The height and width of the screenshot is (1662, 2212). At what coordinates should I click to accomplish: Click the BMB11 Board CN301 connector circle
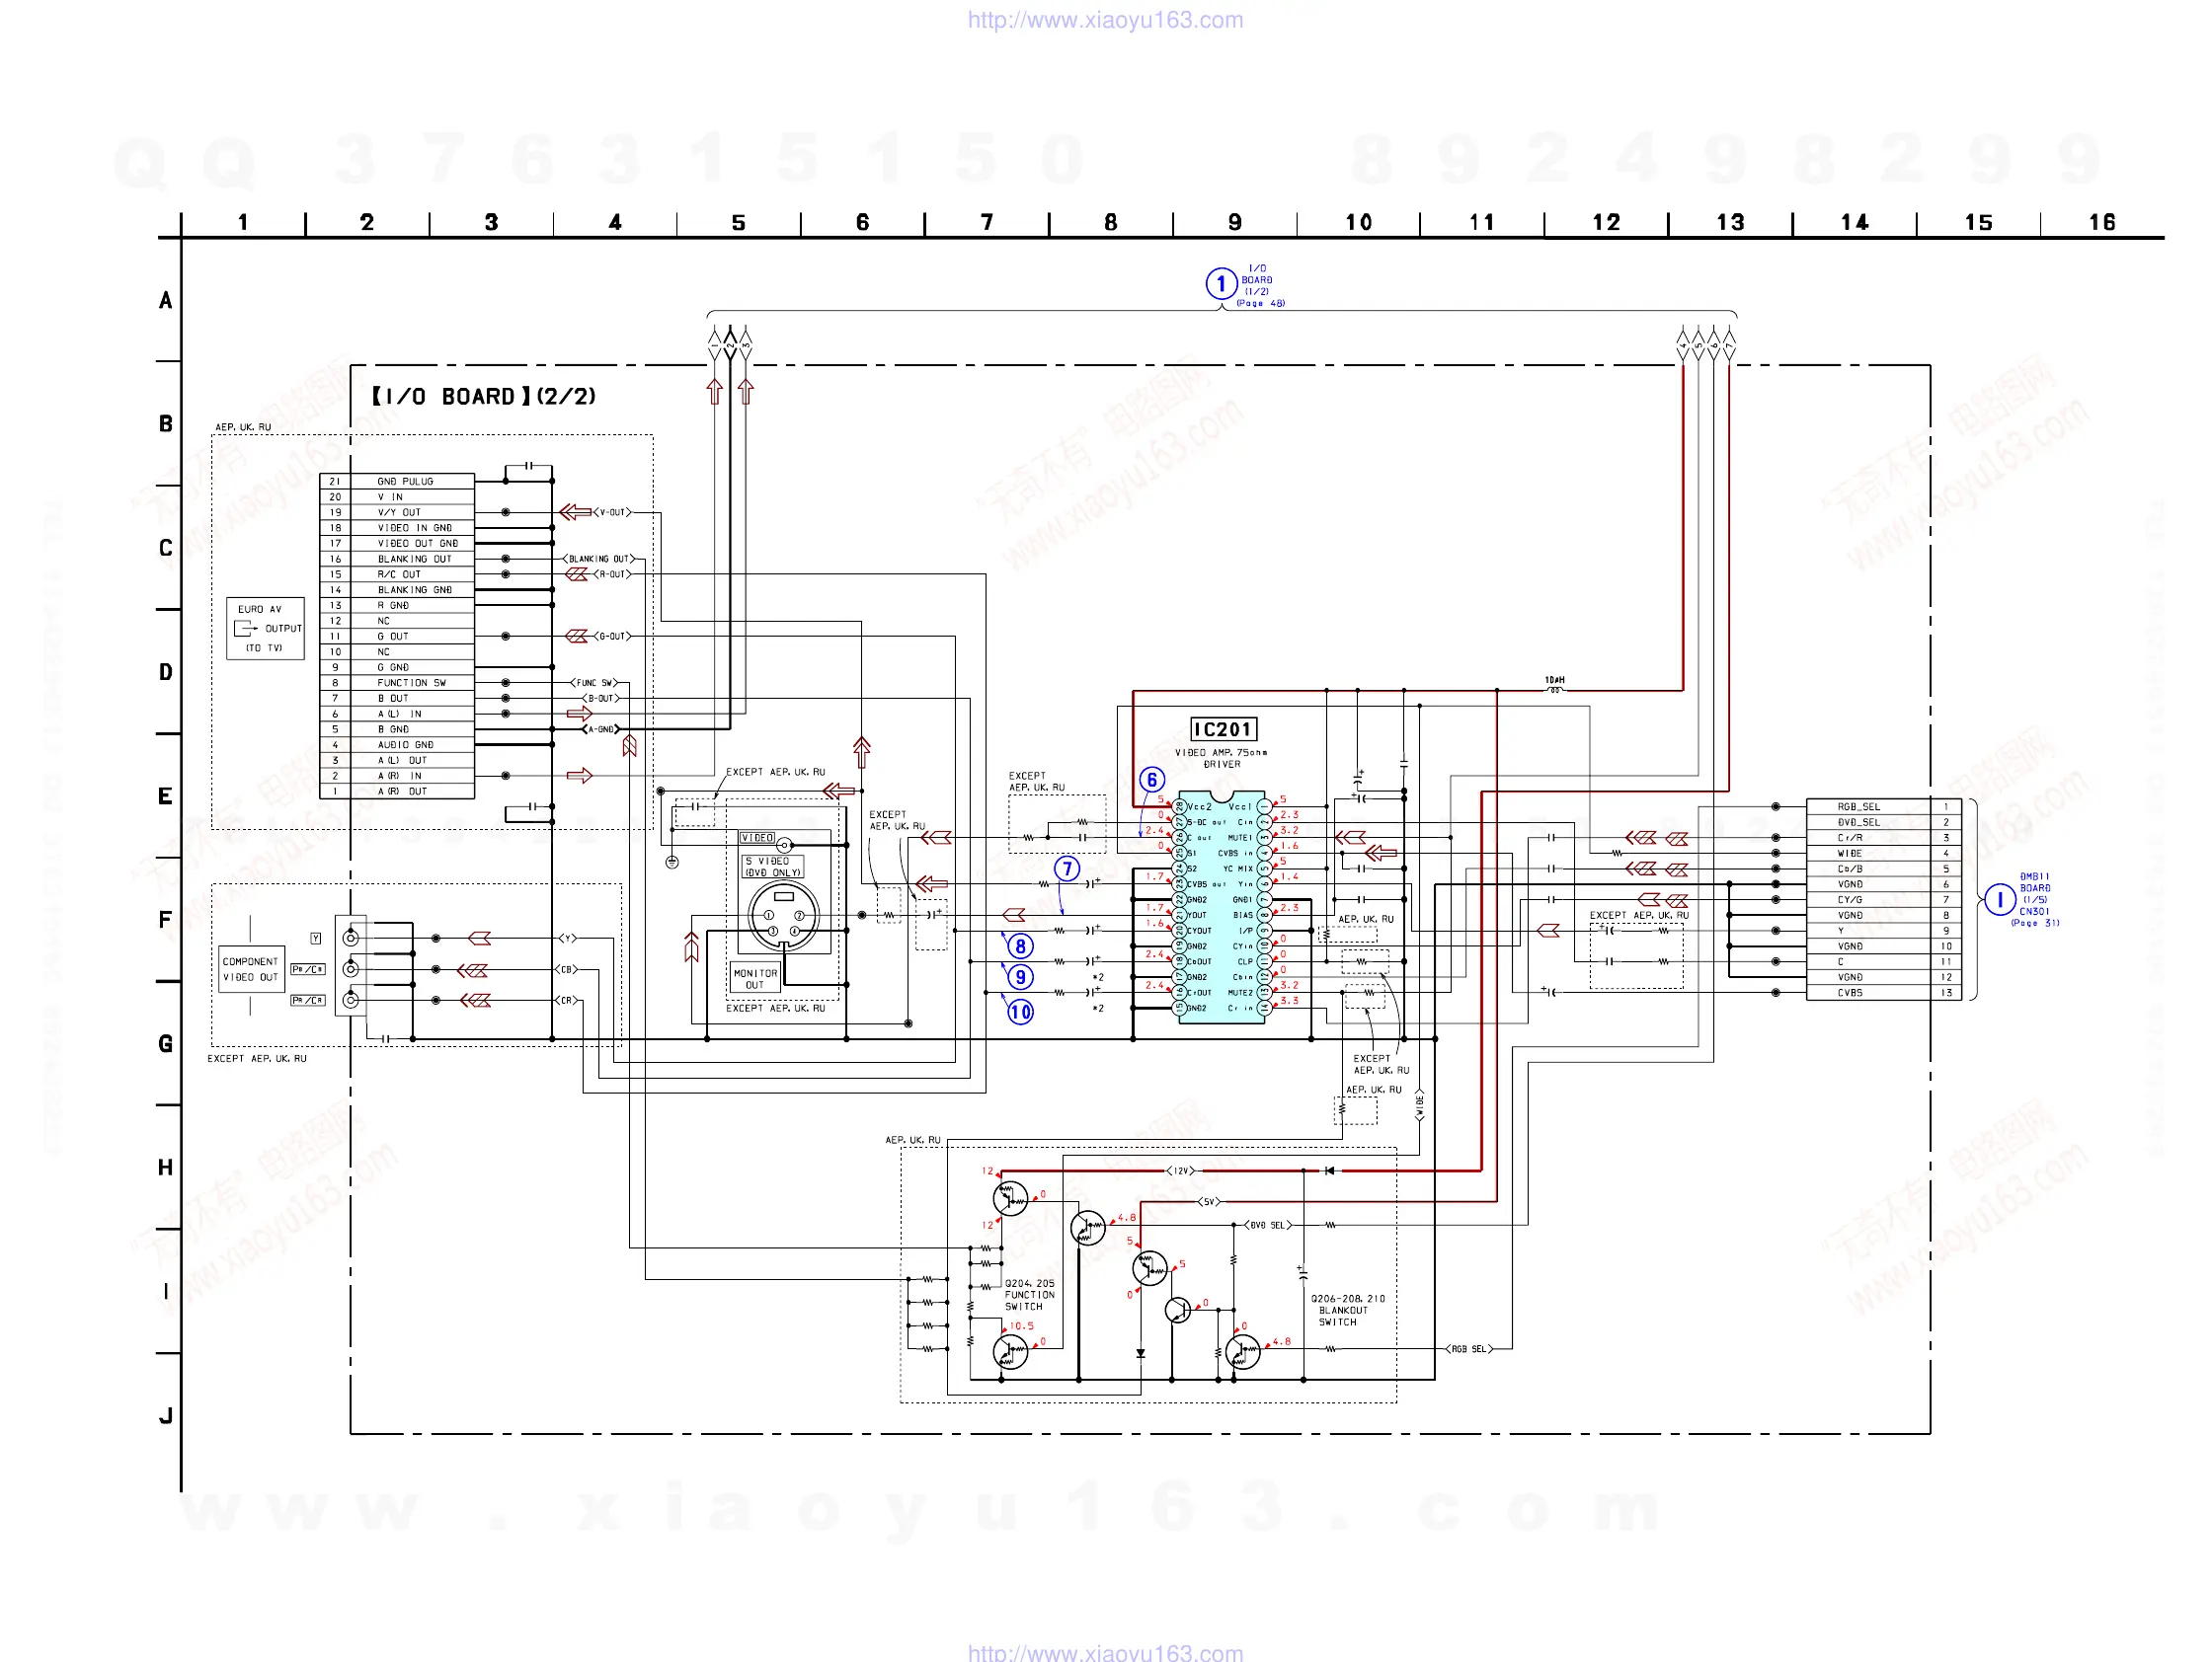(x=1999, y=899)
